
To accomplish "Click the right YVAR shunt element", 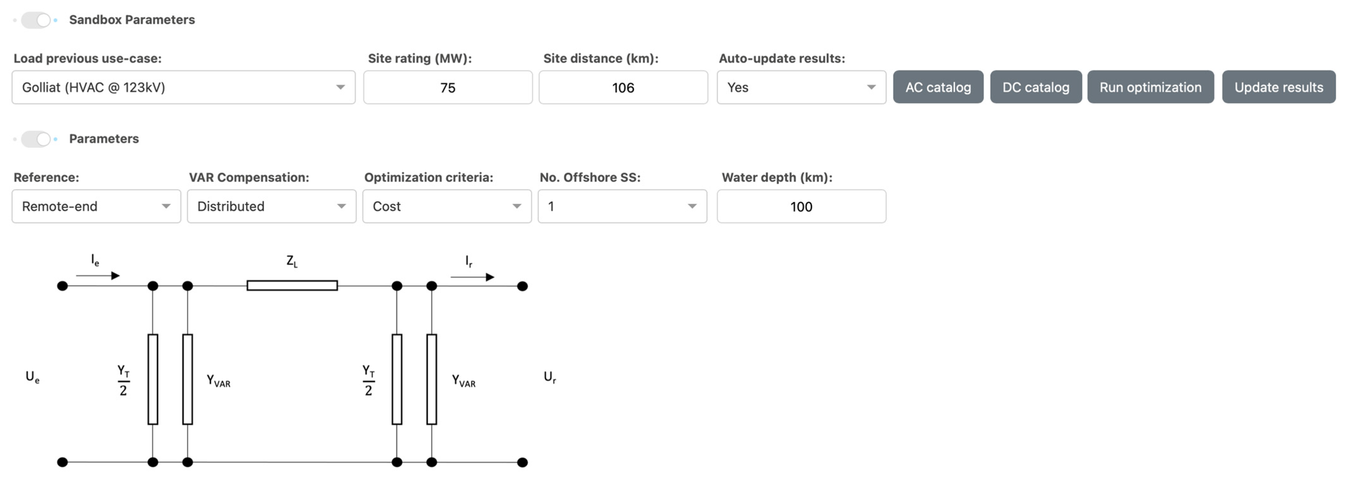I will [432, 380].
